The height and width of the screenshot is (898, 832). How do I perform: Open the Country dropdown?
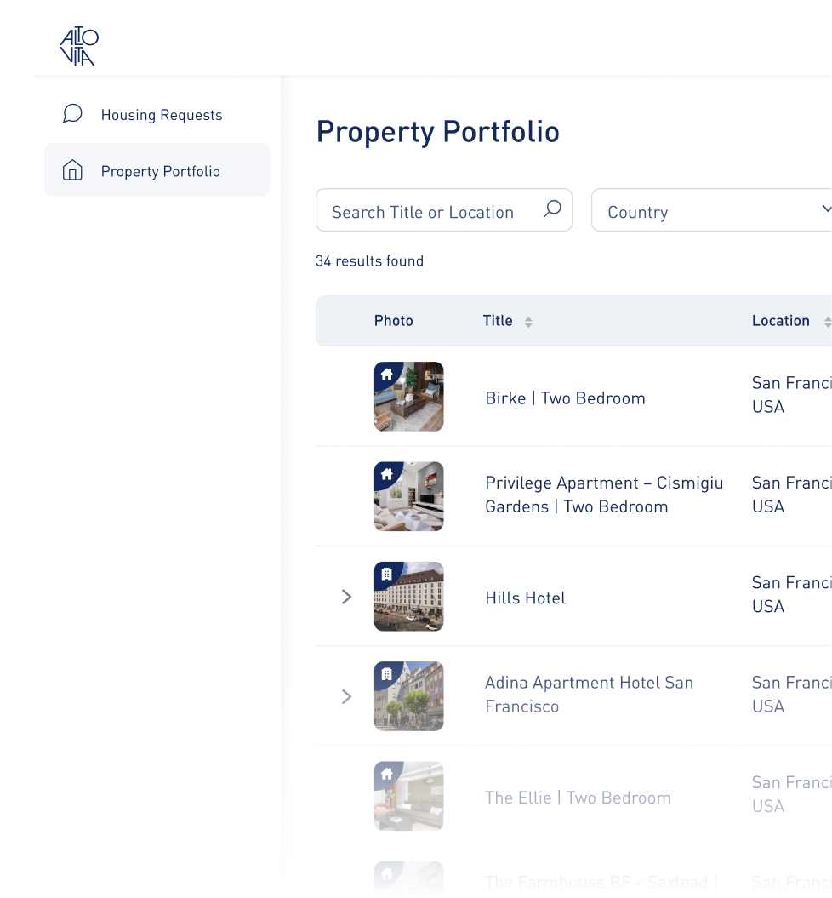tap(711, 210)
